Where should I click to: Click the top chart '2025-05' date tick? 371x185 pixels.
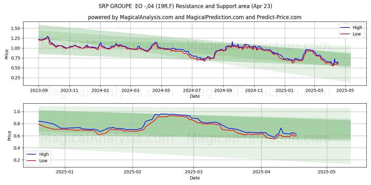[345, 91]
